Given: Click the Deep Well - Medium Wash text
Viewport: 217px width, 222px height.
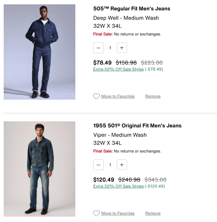Looking at the screenshot, I should point(126,18).
